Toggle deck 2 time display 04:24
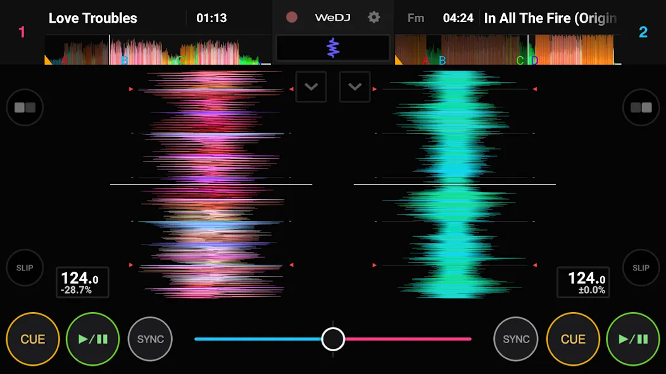The image size is (666, 374). 458,18
